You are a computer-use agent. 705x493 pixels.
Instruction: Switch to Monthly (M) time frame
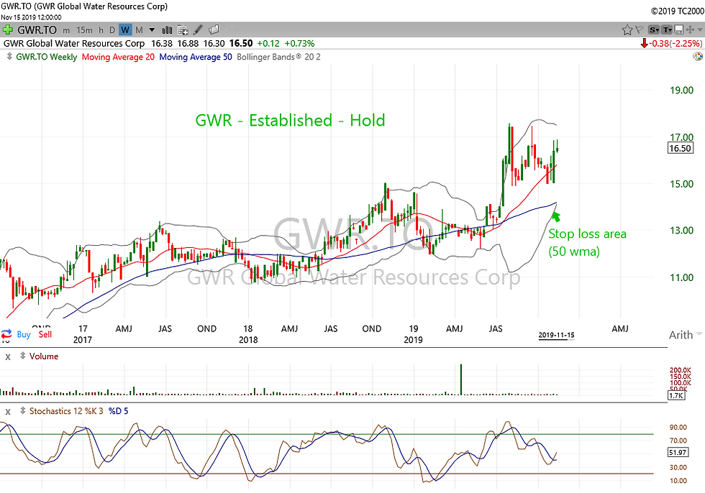pos(139,30)
